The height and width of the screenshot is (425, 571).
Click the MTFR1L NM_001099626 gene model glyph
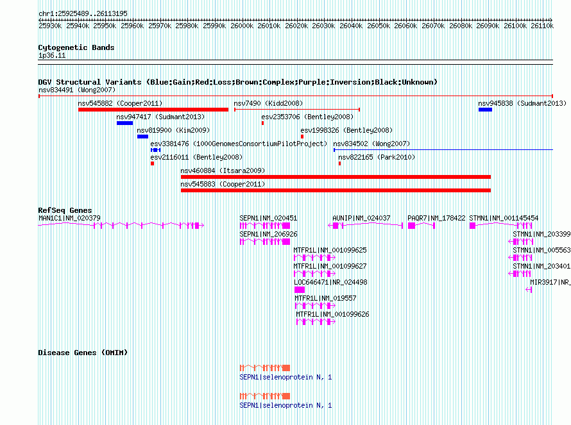pos(316,322)
